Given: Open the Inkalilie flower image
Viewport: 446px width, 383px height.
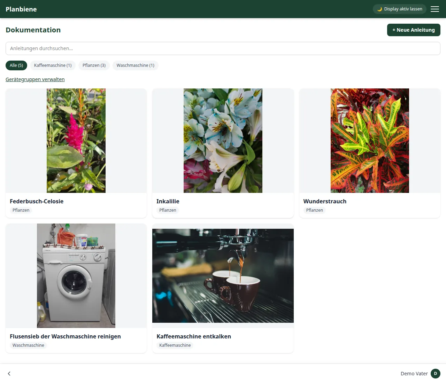Looking at the screenshot, I should coord(223,141).
